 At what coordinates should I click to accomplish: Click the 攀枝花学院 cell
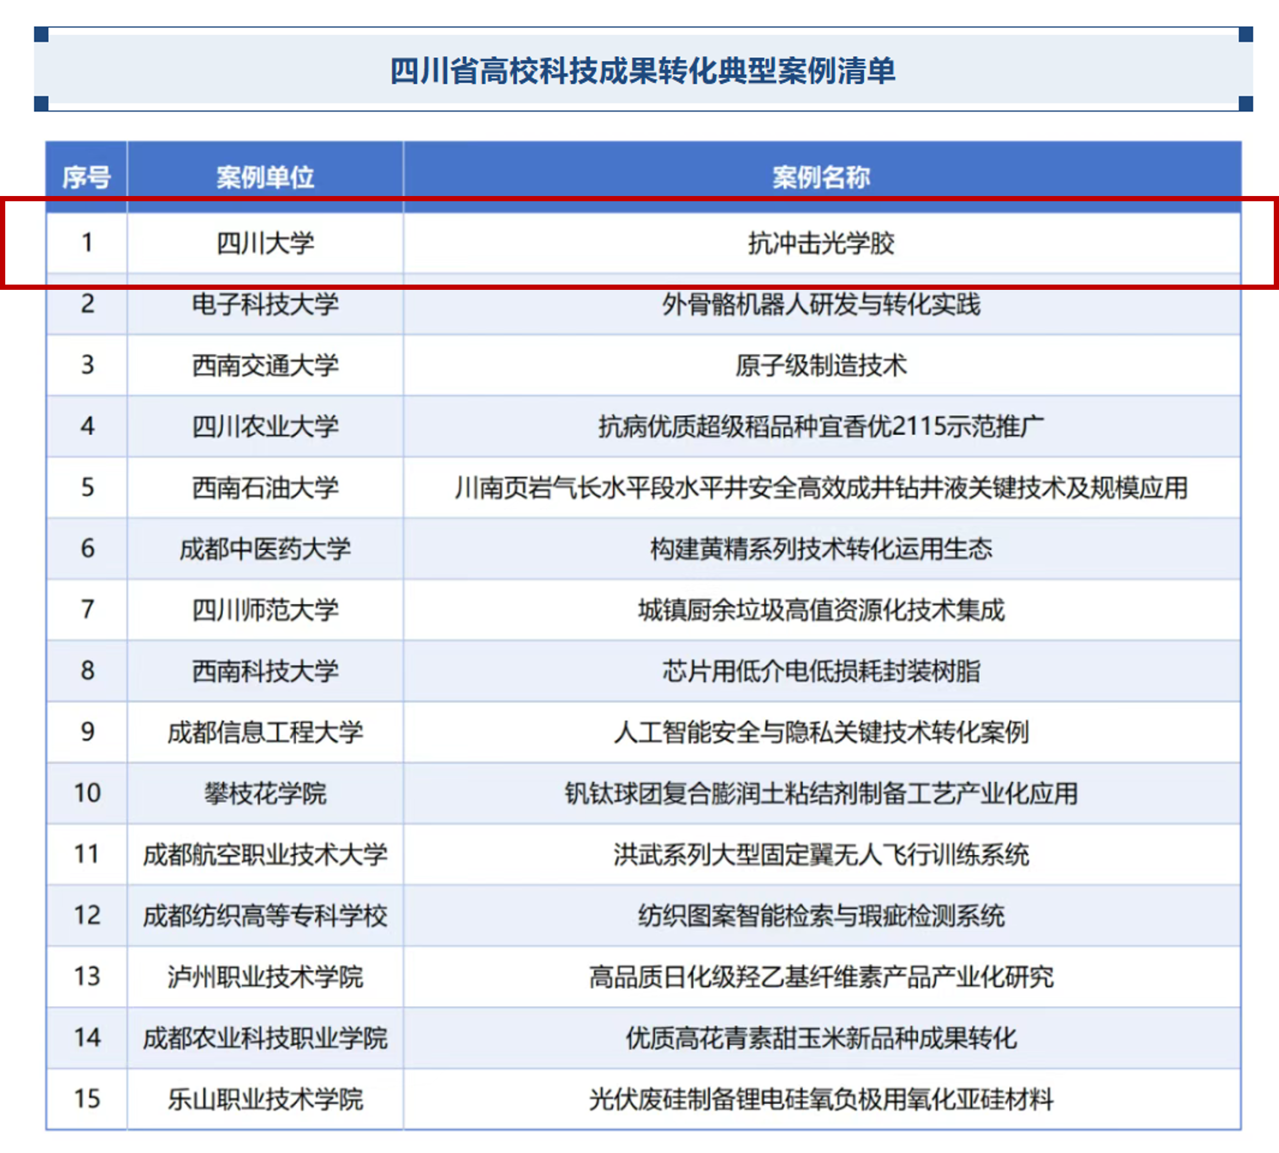click(x=265, y=793)
